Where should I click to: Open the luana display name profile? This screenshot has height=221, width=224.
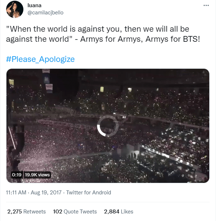coord(35,5)
